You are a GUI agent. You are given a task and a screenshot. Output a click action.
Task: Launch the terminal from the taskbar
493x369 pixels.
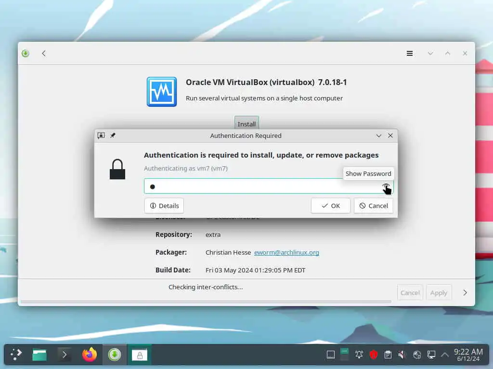(65, 355)
